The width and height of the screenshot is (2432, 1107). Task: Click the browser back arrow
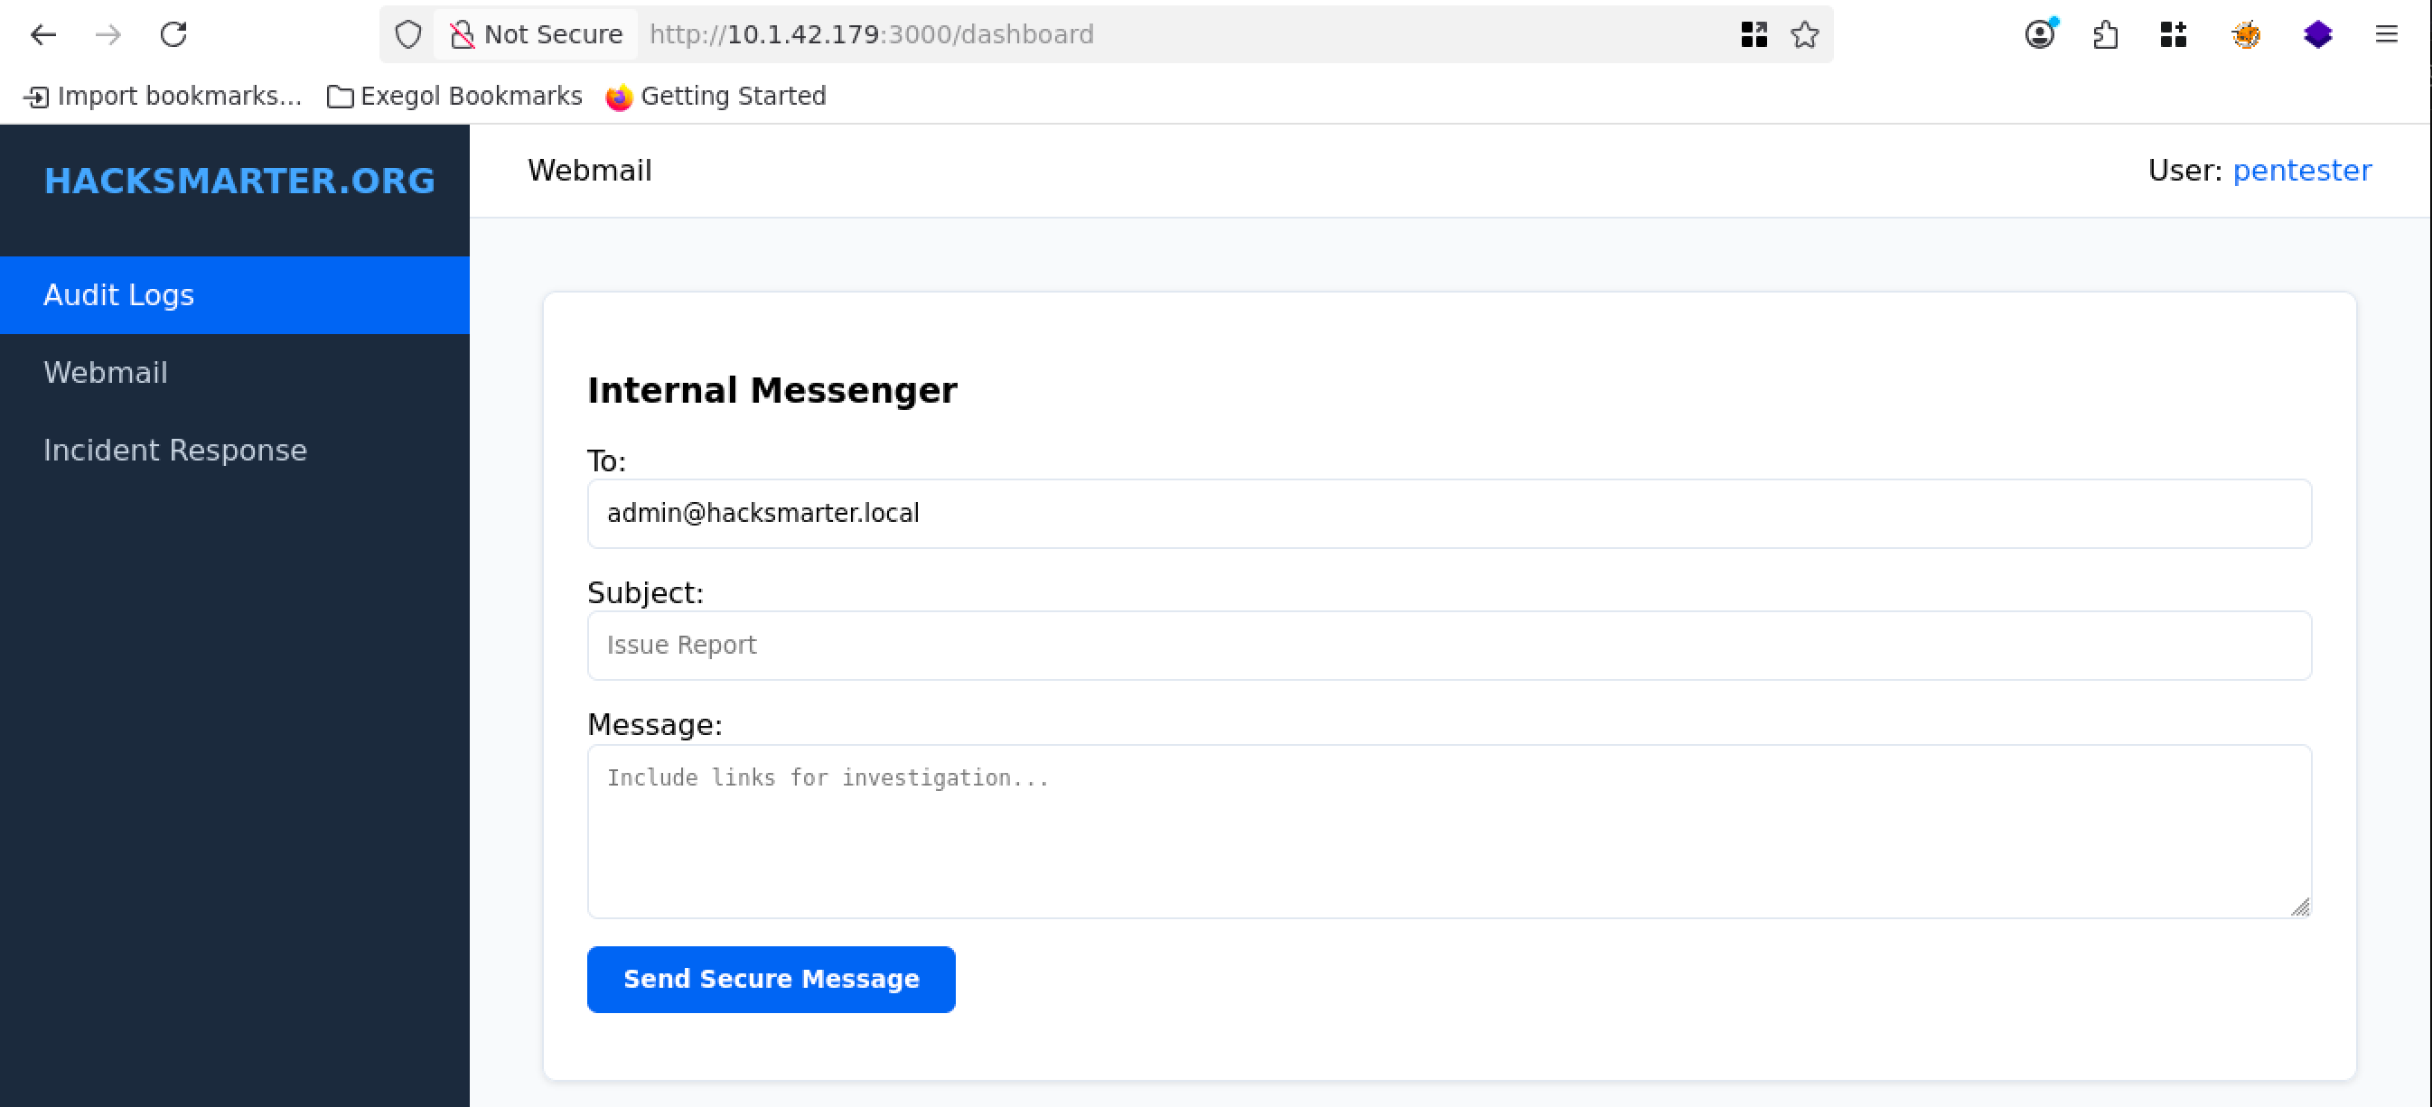pos(43,35)
